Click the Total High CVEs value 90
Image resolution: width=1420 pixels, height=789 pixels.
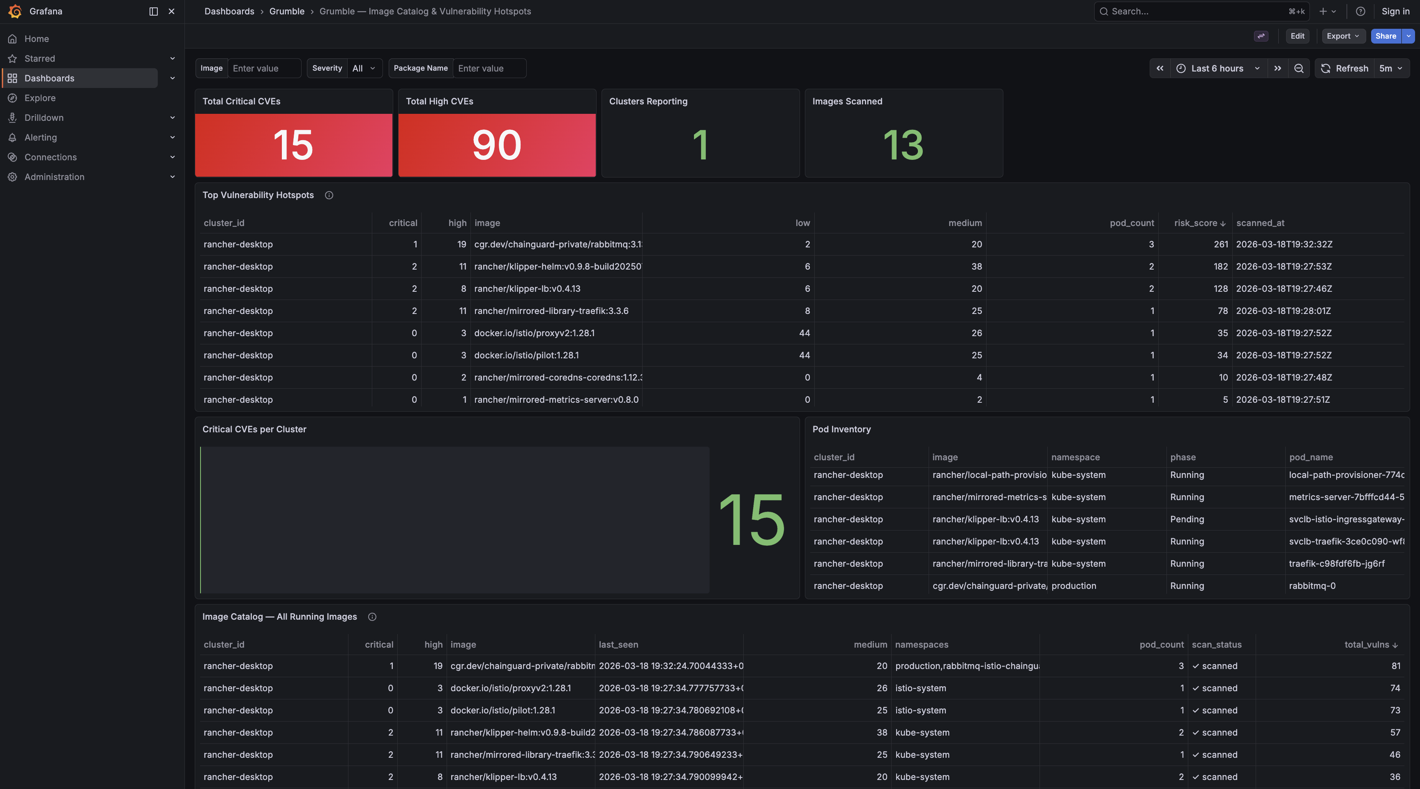[x=497, y=145]
